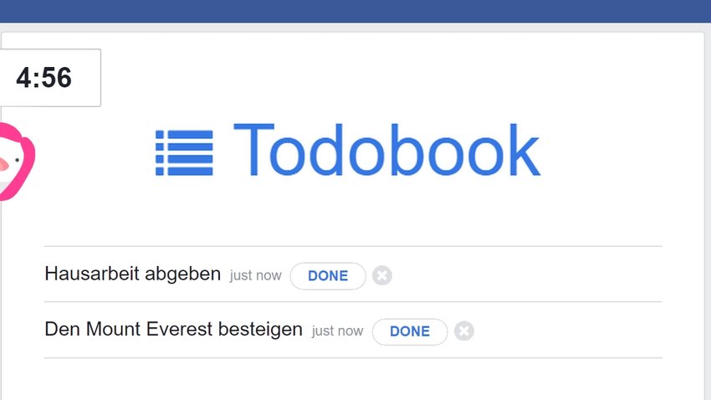This screenshot has height=400, width=711.
Task: Mark Hausarbeit abgeben as DONE
Action: (x=328, y=276)
